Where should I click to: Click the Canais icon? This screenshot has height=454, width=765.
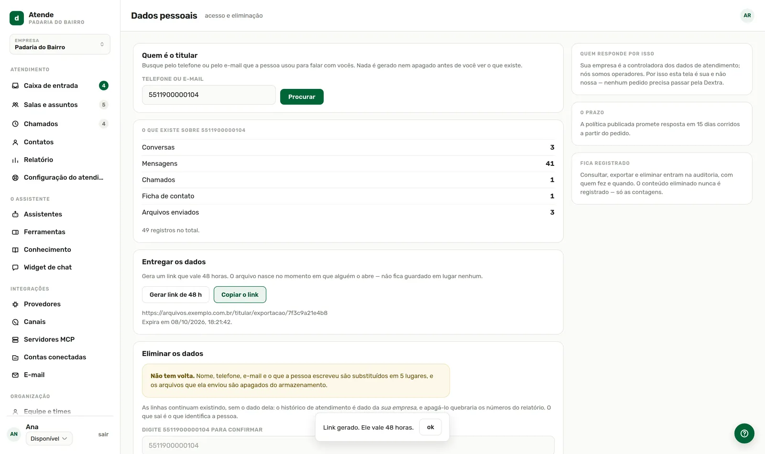pos(15,322)
